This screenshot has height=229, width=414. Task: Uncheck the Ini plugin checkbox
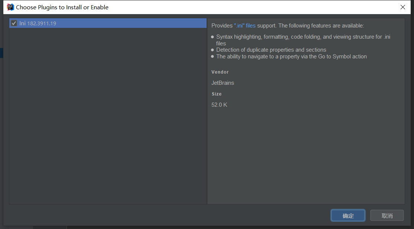pos(14,23)
